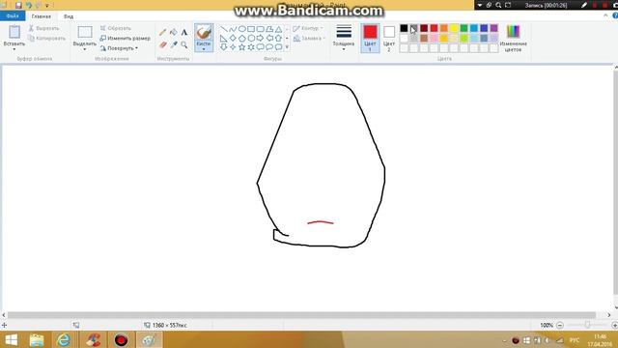618x348 pixels.
Task: Adjust the zoom slider handle
Action: (587, 325)
